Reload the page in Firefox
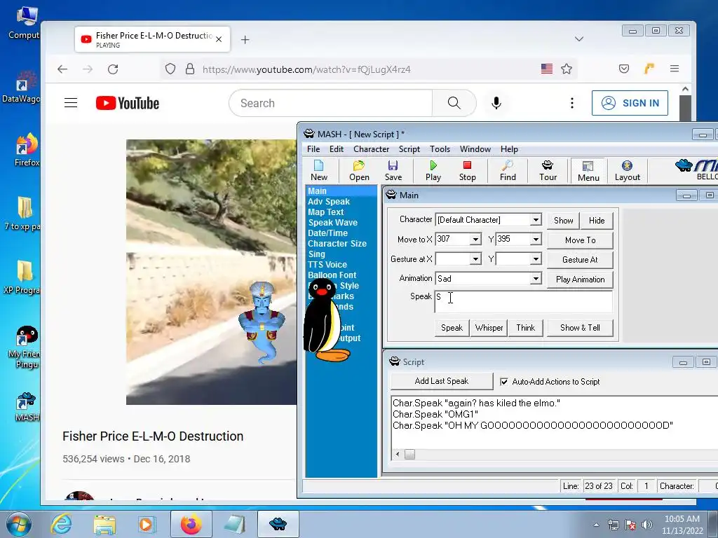The width and height of the screenshot is (718, 538). point(113,69)
